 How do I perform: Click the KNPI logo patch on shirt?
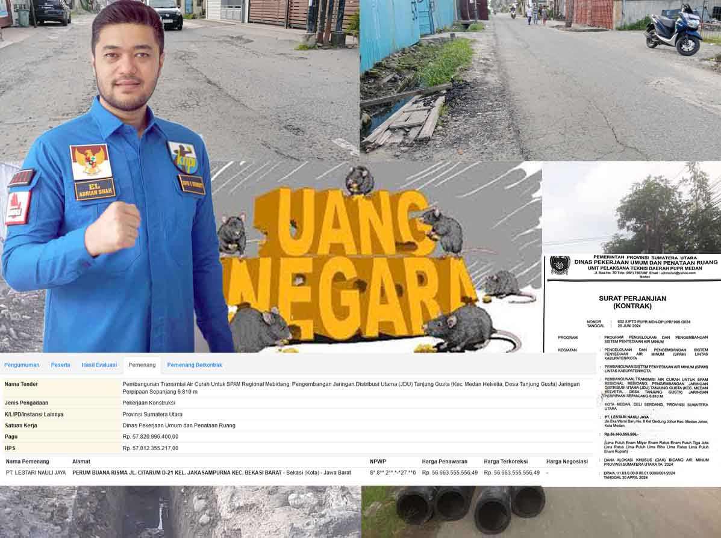pyautogui.click(x=184, y=157)
